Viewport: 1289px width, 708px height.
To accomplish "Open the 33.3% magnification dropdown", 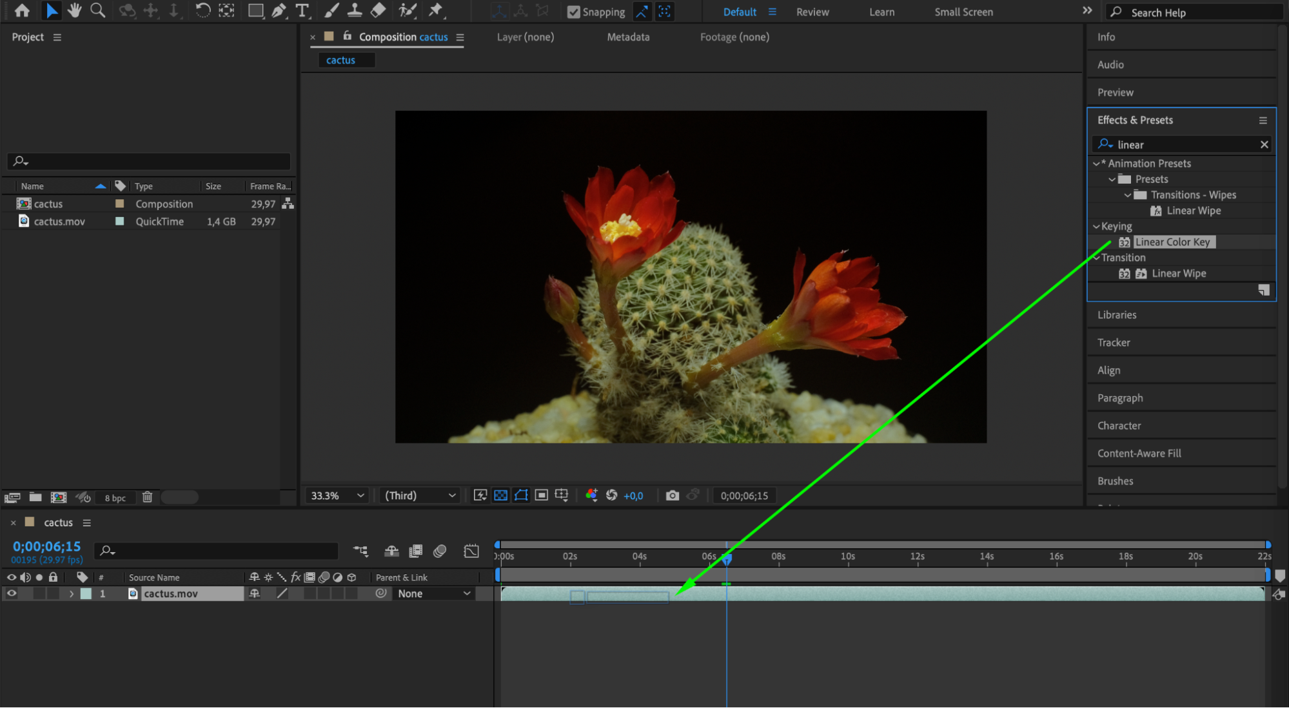I will point(337,495).
